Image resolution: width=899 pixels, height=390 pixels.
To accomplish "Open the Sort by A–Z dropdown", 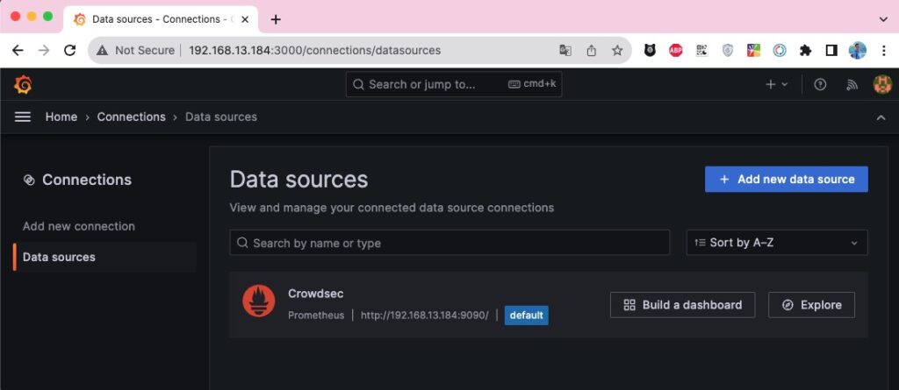I will [x=777, y=243].
